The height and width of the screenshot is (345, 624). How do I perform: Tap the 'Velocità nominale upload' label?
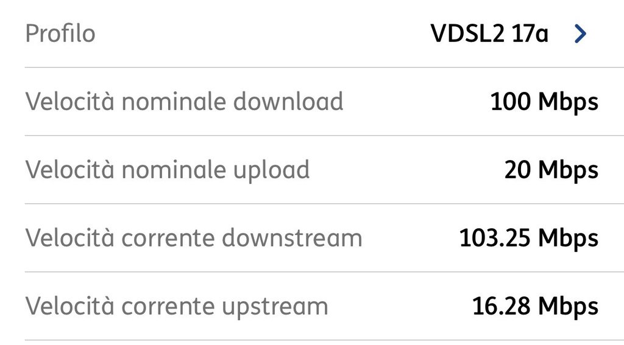coord(168,170)
